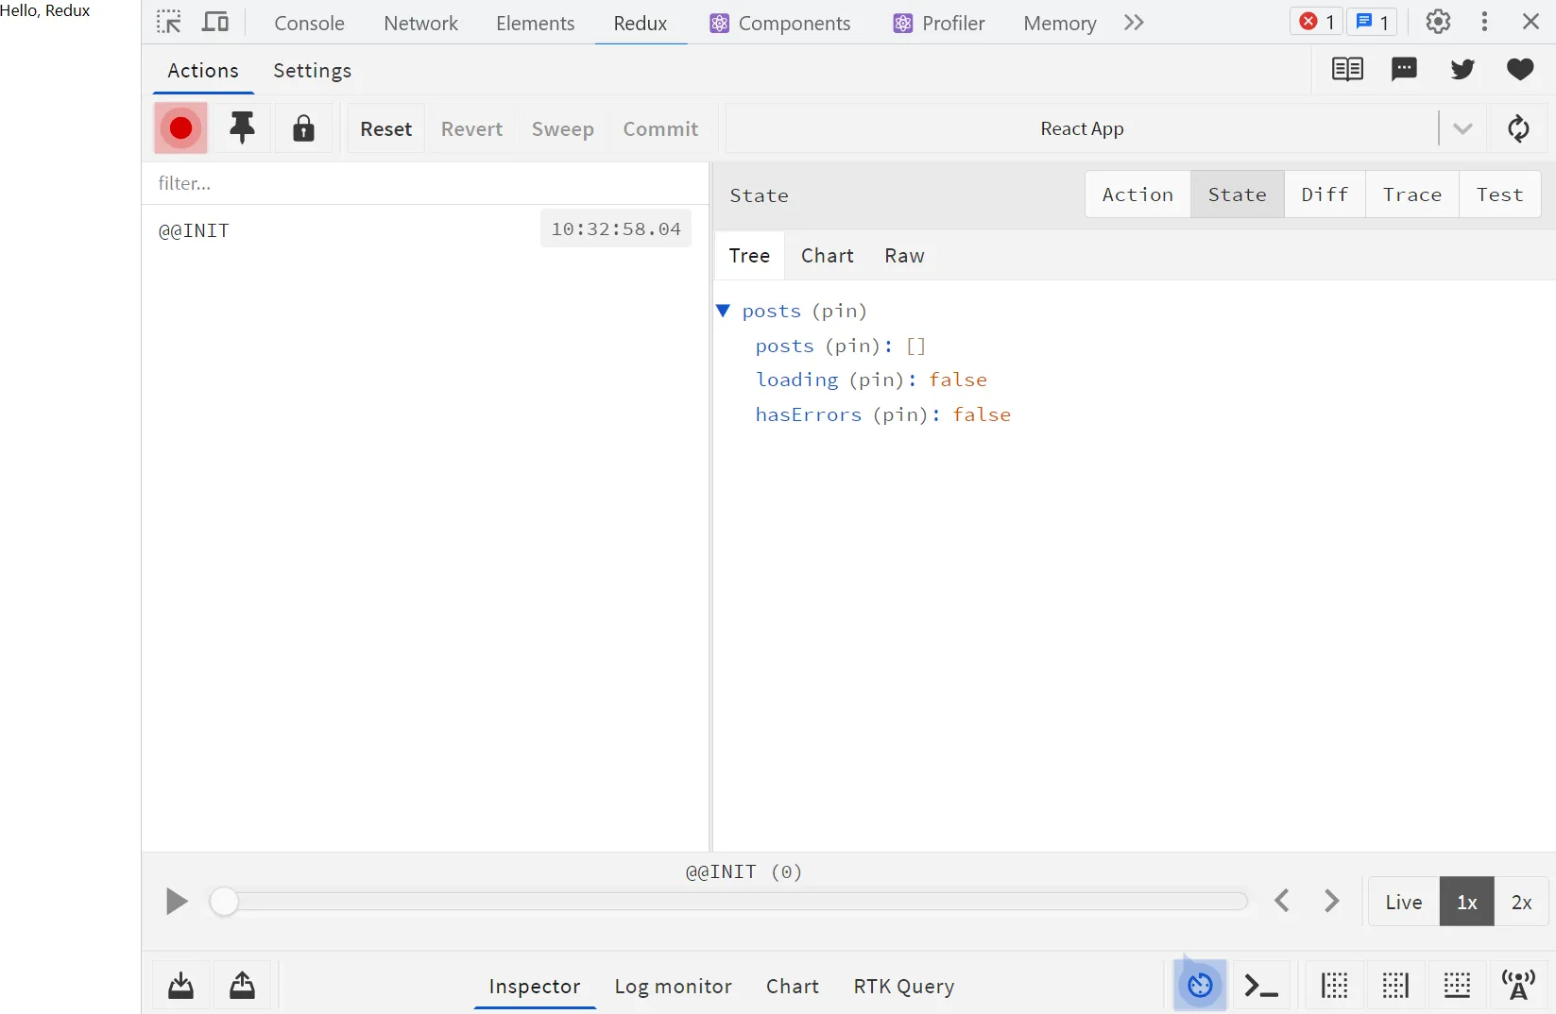Toggle the slider clock icon
This screenshot has height=1014, width=1556.
click(1200, 986)
